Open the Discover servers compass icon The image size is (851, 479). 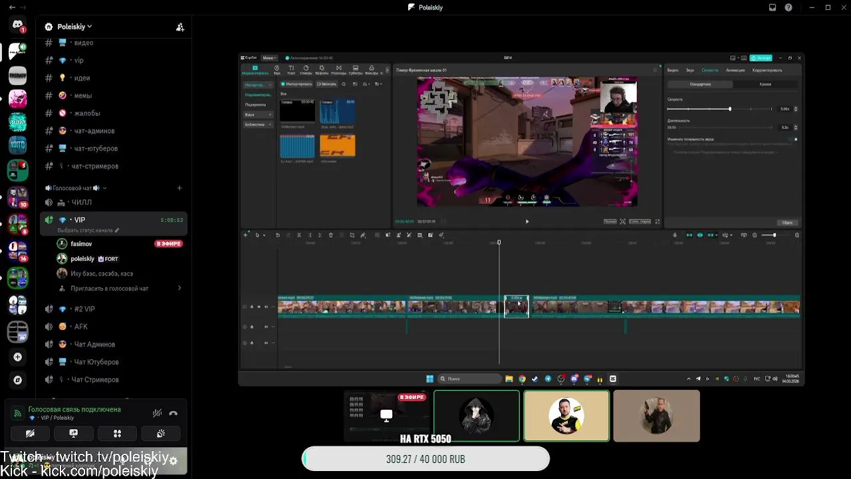tap(17, 381)
